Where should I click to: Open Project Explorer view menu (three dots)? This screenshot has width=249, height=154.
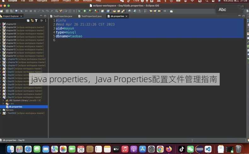pyautogui.click(x=46, y=20)
